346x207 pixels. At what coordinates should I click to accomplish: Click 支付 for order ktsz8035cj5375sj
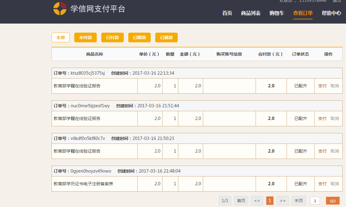(322, 86)
